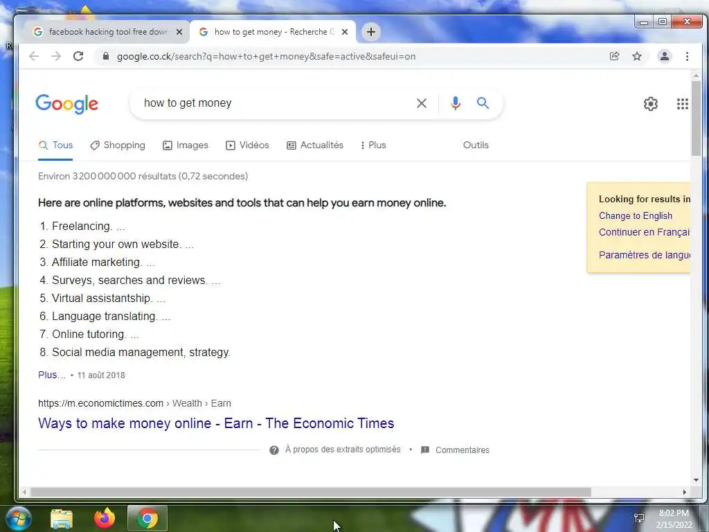Screen dimensions: 709x532
Task: Click the economictimes.com URL breadcrumb
Action: (134, 403)
